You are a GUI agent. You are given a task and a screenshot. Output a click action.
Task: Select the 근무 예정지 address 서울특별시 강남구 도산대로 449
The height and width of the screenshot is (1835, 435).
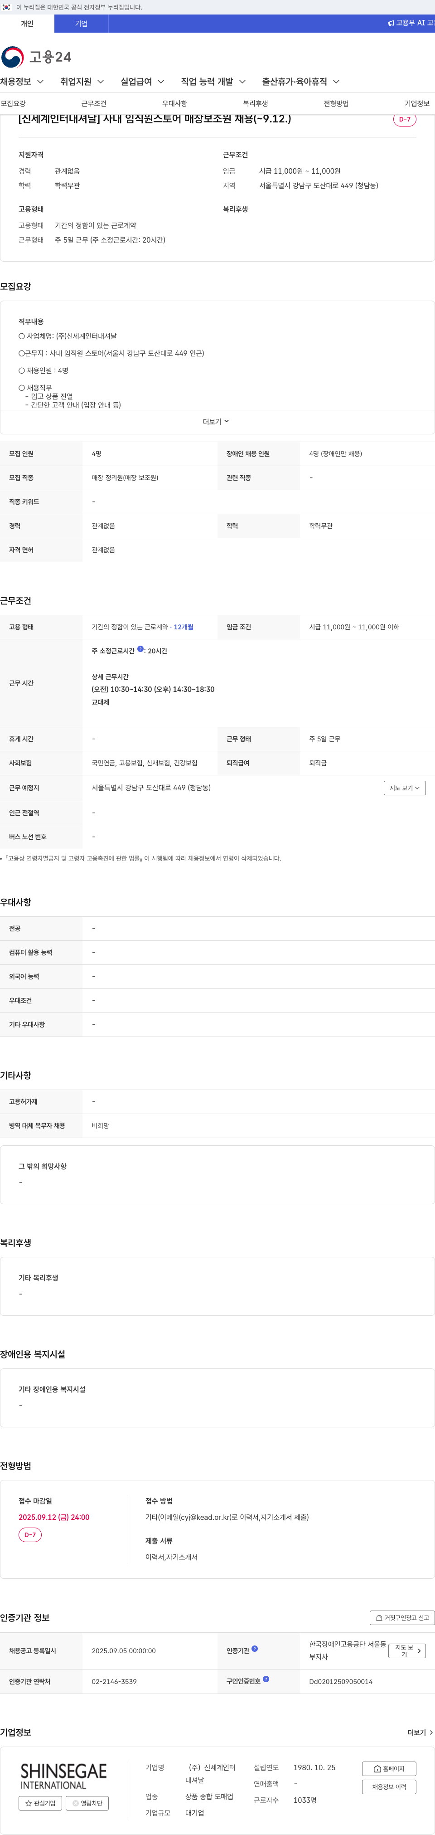tap(138, 788)
